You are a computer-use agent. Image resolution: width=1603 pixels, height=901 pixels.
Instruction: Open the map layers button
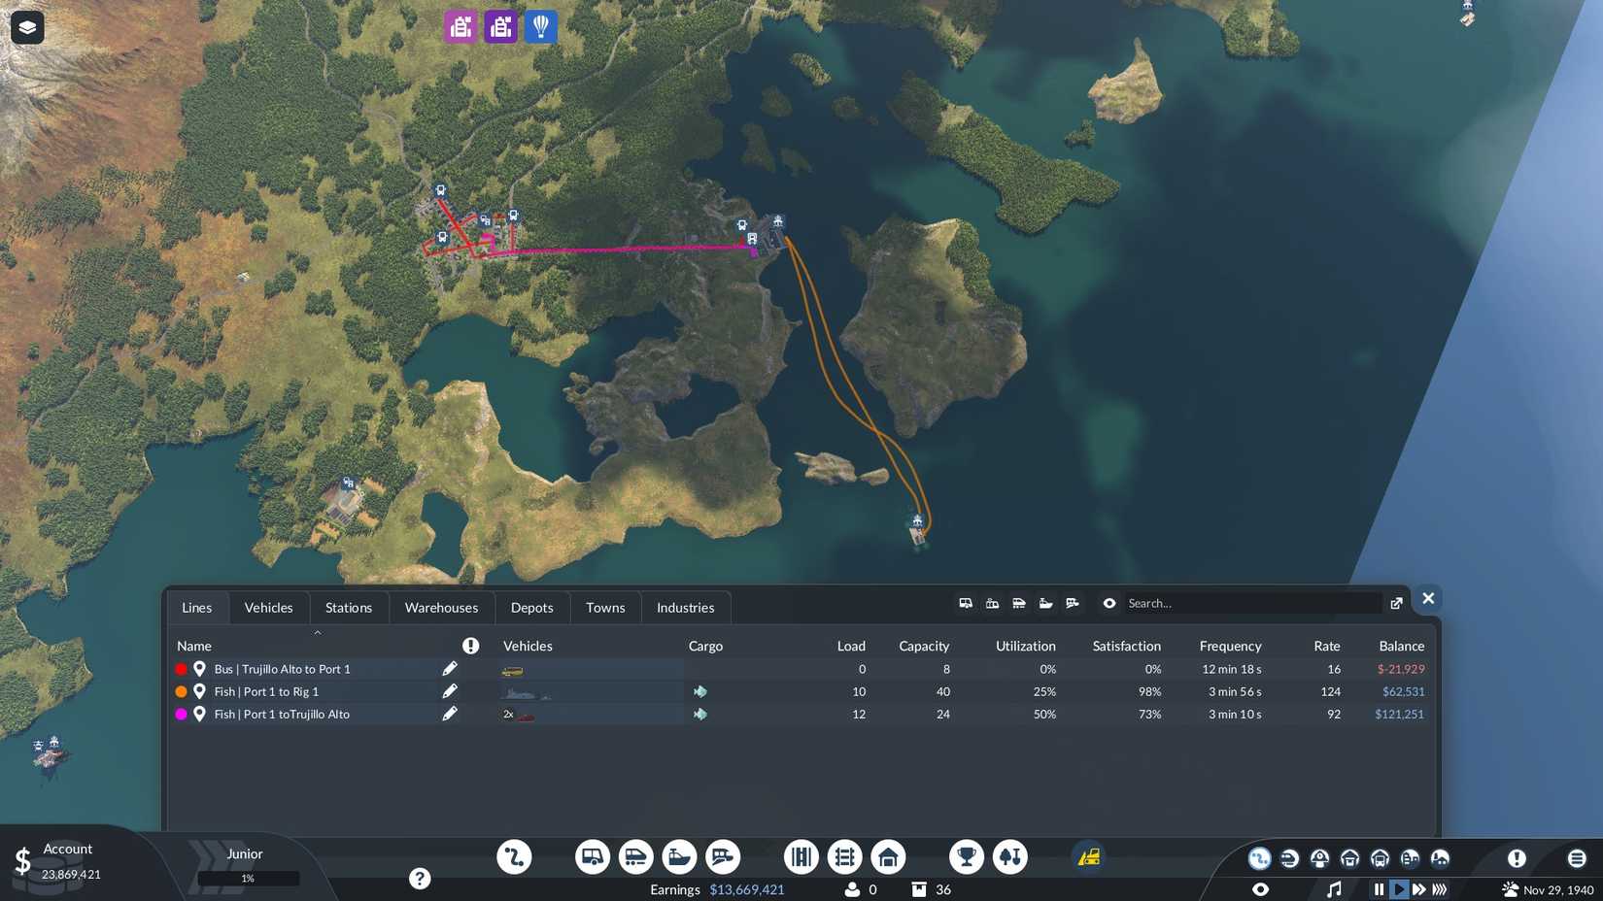(27, 27)
